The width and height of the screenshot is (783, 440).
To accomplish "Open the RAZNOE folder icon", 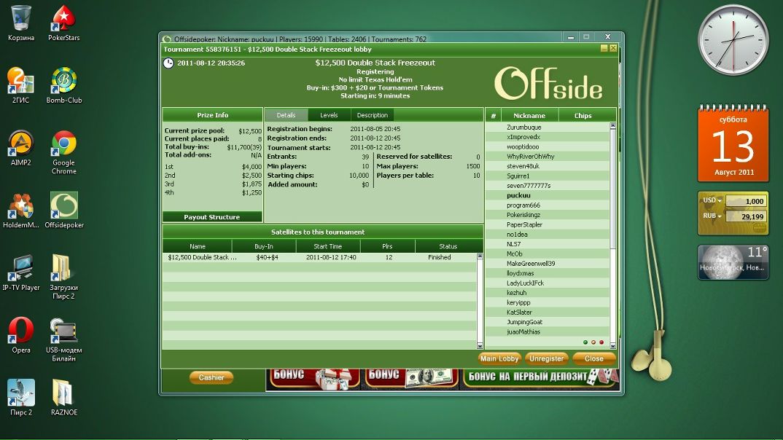I will (63, 394).
